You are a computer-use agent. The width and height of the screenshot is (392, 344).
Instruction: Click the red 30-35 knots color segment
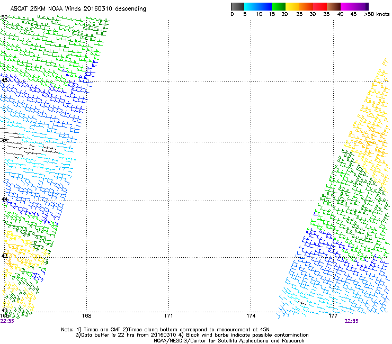320,6
